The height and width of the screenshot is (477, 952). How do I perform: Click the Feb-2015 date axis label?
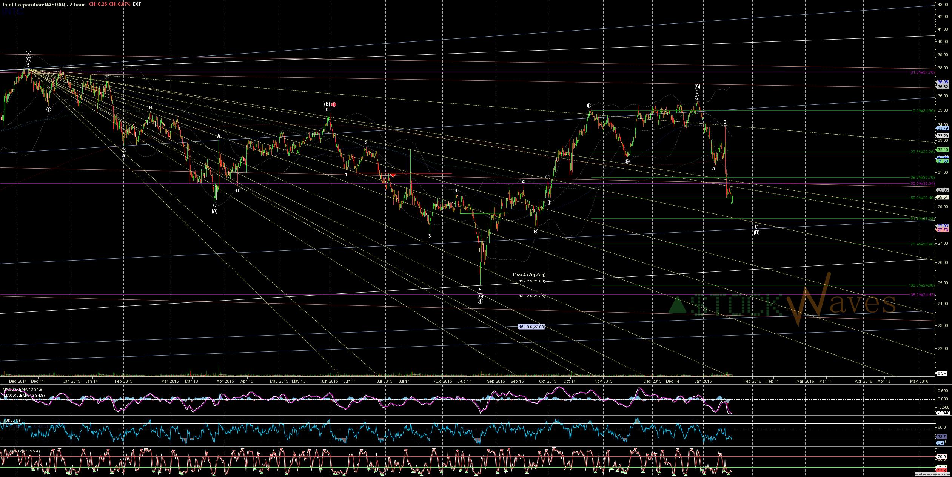(123, 381)
